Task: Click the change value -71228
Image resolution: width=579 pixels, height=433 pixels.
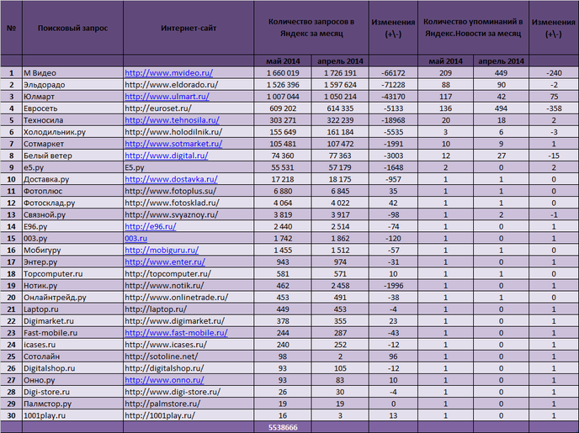Action: point(393,85)
